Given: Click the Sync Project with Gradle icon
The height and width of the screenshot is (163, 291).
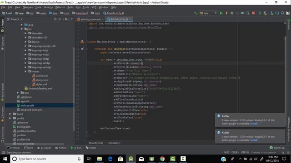Looking at the screenshot, I should click(x=260, y=13).
